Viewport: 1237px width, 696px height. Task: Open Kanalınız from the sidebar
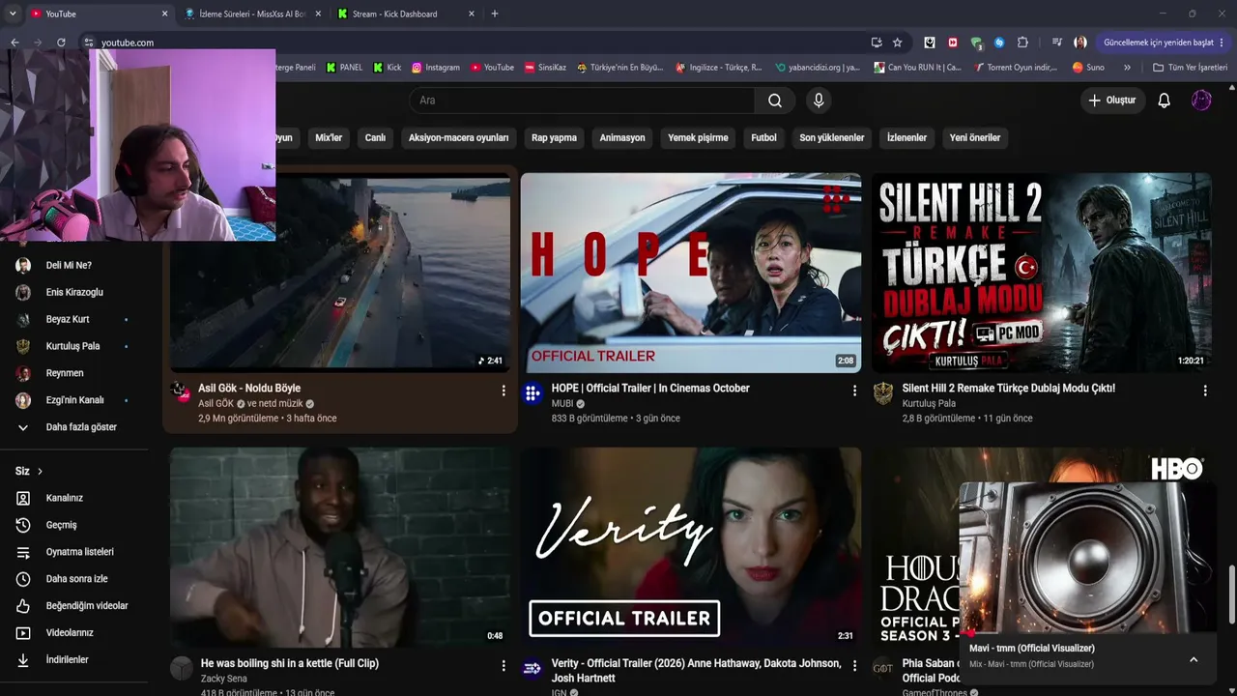(x=74, y=498)
